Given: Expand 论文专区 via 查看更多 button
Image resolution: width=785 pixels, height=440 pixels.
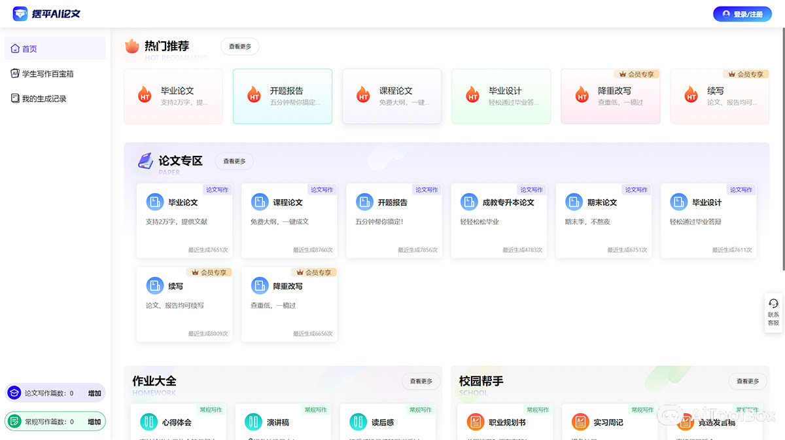Looking at the screenshot, I should [x=234, y=161].
